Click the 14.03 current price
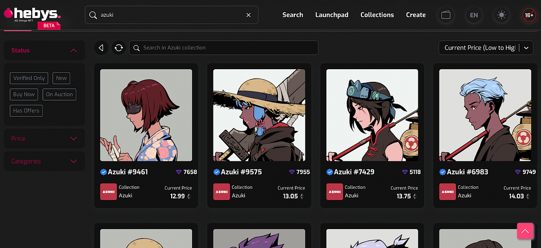Image resolution: width=541 pixels, height=248 pixels. point(517,196)
